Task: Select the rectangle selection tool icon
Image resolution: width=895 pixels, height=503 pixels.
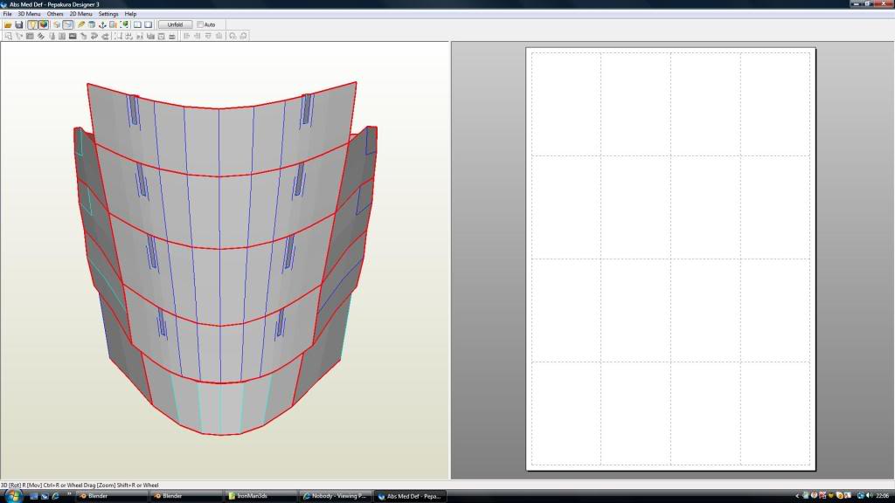Action: point(8,36)
